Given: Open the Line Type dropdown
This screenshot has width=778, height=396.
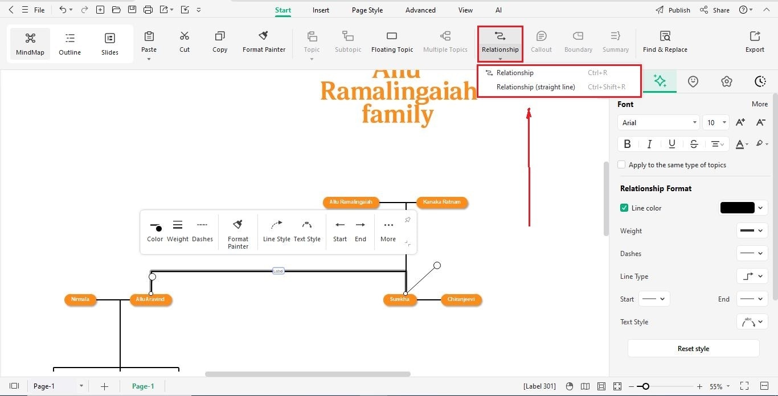Looking at the screenshot, I should click(752, 276).
